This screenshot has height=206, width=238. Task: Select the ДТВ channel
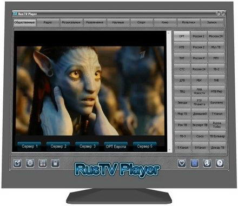coord(182,81)
